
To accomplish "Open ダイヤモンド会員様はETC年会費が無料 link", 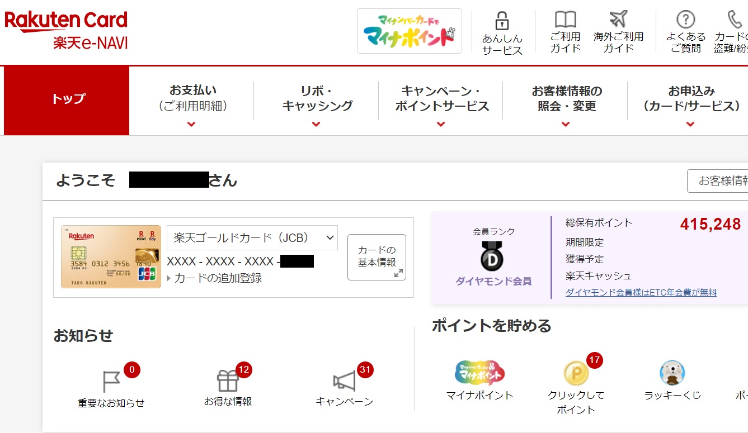I will [641, 292].
